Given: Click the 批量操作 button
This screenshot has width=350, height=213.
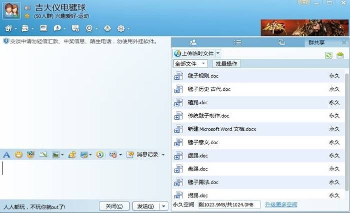Looking at the screenshot, I should tap(227, 64).
